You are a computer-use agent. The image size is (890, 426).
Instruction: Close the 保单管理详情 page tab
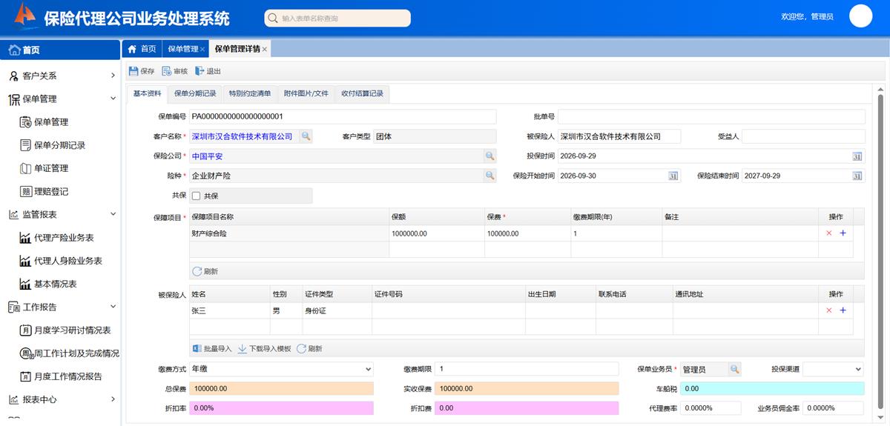[x=265, y=50]
